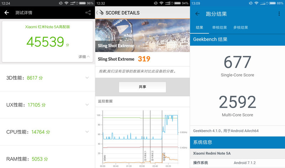
Task: Tap the 88% battery indicator in Geekbench screen
Action: (276, 3)
